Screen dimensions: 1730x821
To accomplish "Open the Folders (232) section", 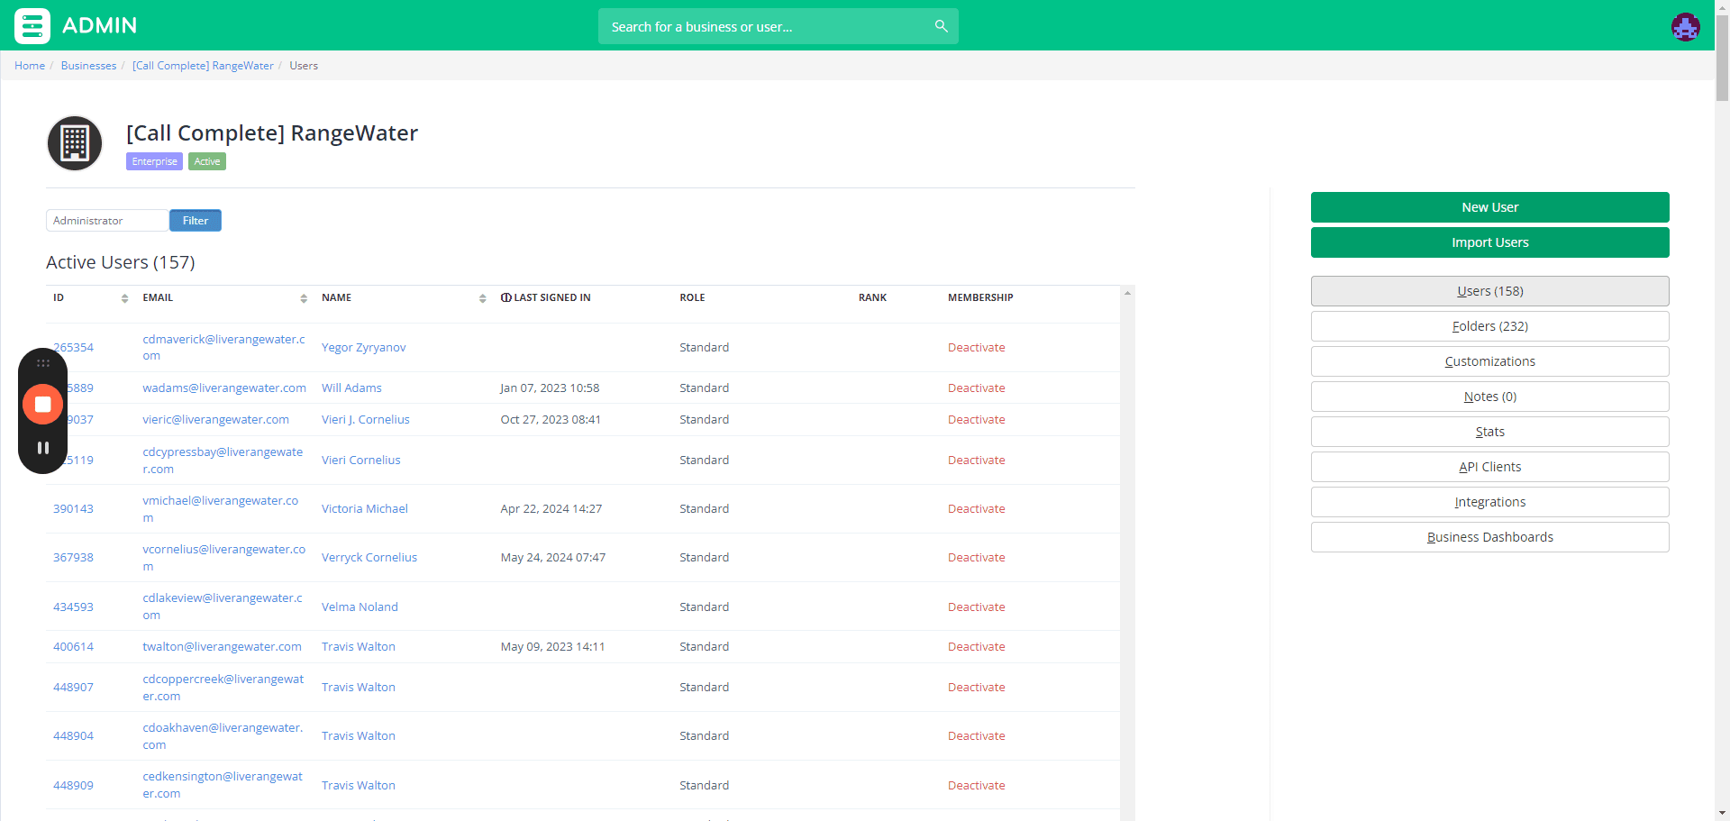I will click(1489, 326).
